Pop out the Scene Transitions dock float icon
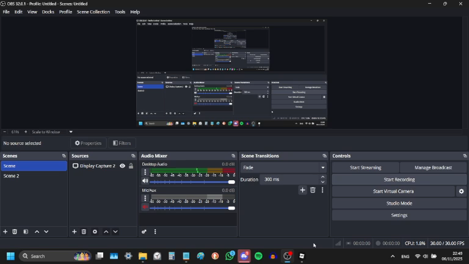Screen dimensions: 469x264 [x=324, y=156]
